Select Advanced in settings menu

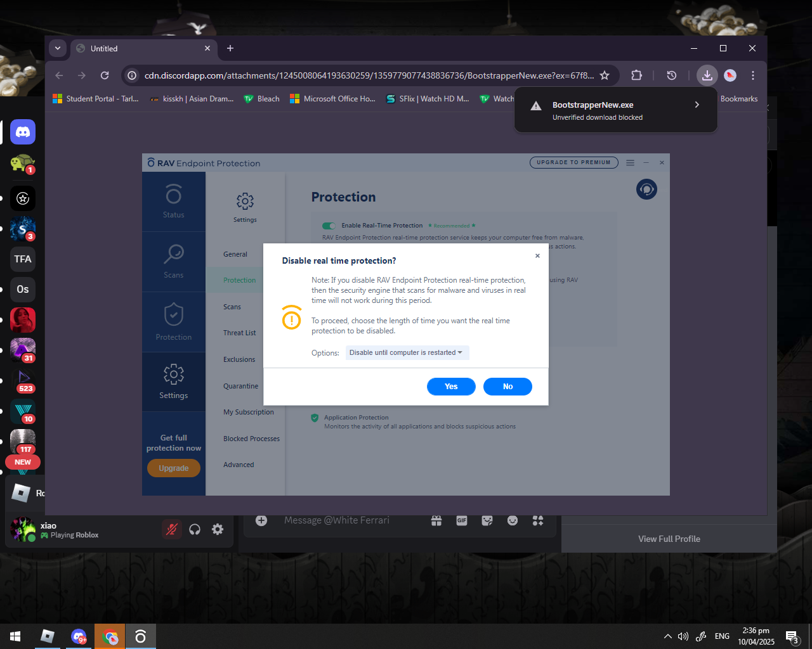[x=239, y=465]
